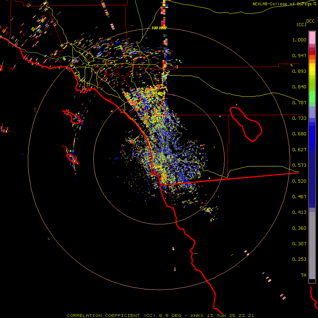Click the CORRELATION COEFFICIENT caption at the bottom
Viewport: 318px width, 318px height.
(x=160, y=316)
